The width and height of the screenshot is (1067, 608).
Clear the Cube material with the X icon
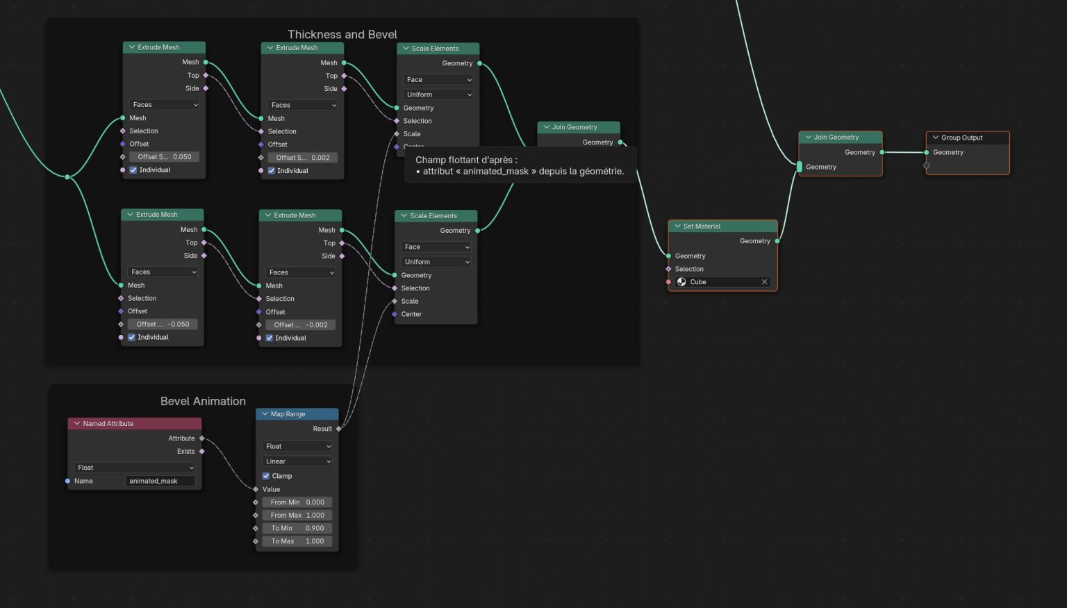pos(764,282)
